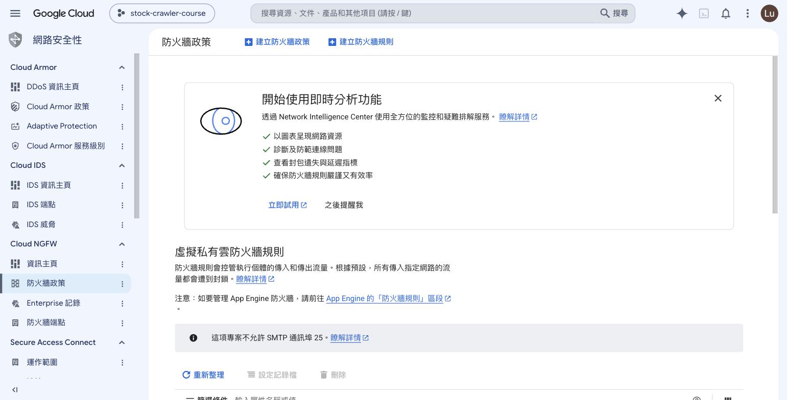This screenshot has height=400, width=787.
Task: Dismiss the 開始使用即時分析功能 banner
Action: [x=718, y=98]
